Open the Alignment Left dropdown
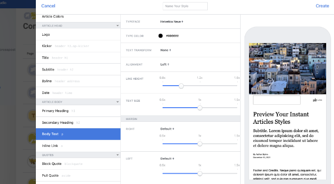 [x=165, y=64]
